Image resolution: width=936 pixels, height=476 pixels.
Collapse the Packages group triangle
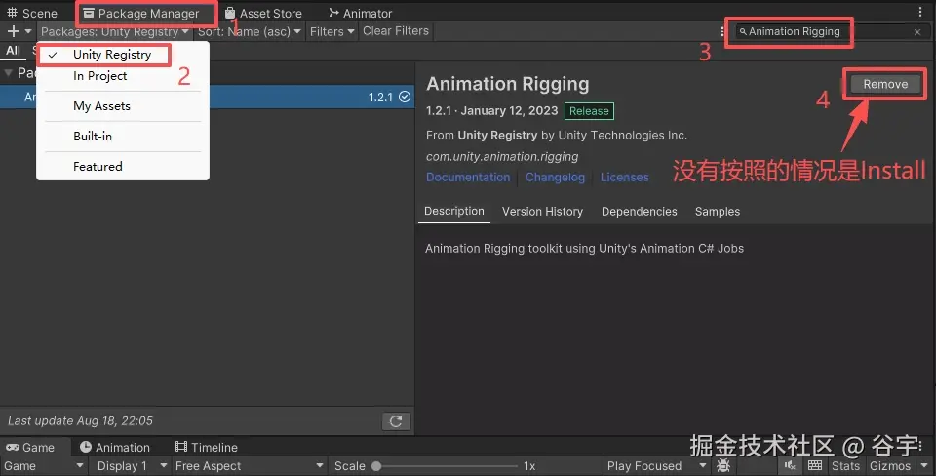point(9,73)
